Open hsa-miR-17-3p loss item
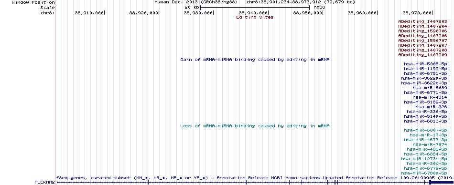This screenshot has height=185, width=454. (x=429, y=135)
